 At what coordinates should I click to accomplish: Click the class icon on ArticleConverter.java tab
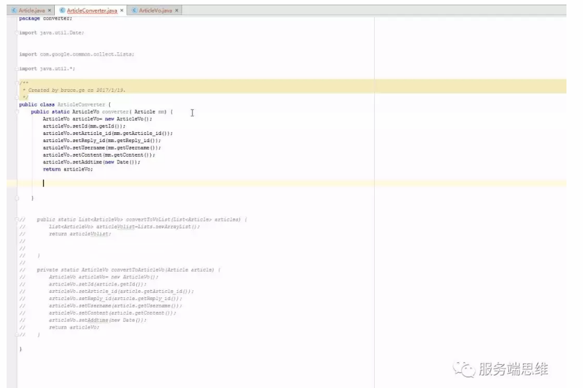click(x=62, y=11)
